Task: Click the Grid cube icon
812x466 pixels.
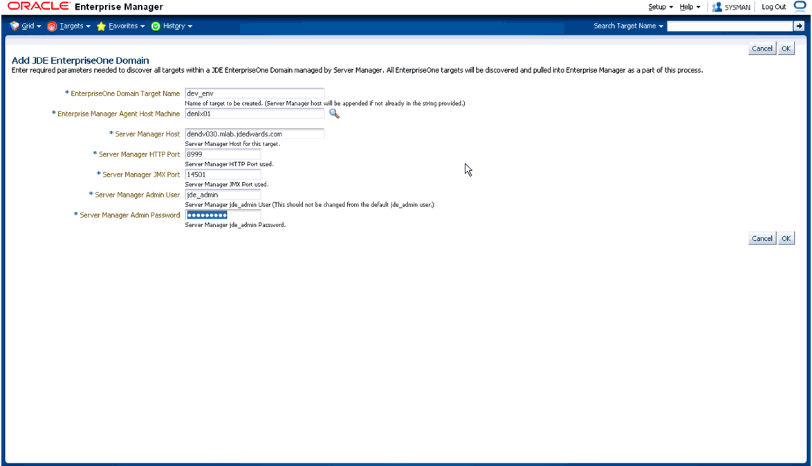Action: [14, 26]
